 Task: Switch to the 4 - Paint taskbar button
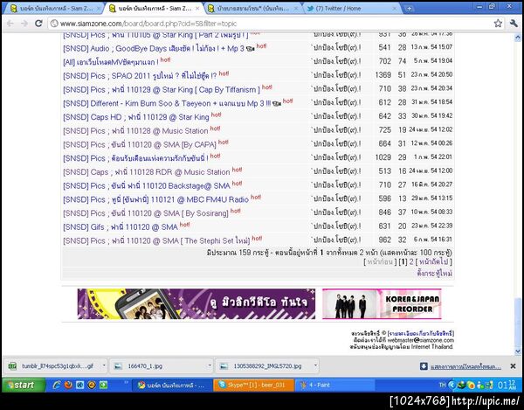[334, 385]
